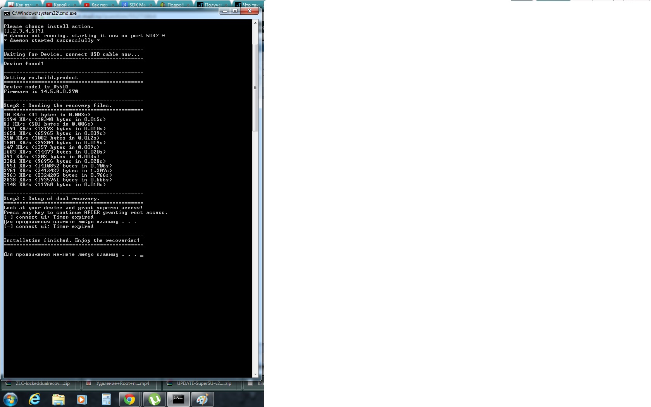Viewport: 651px width, 407px height.
Task: Close the "Какой с" YouTube tab
Action: coord(75,5)
